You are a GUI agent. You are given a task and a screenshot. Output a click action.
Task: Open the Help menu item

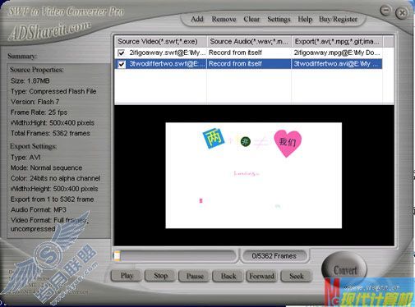tap(305, 19)
